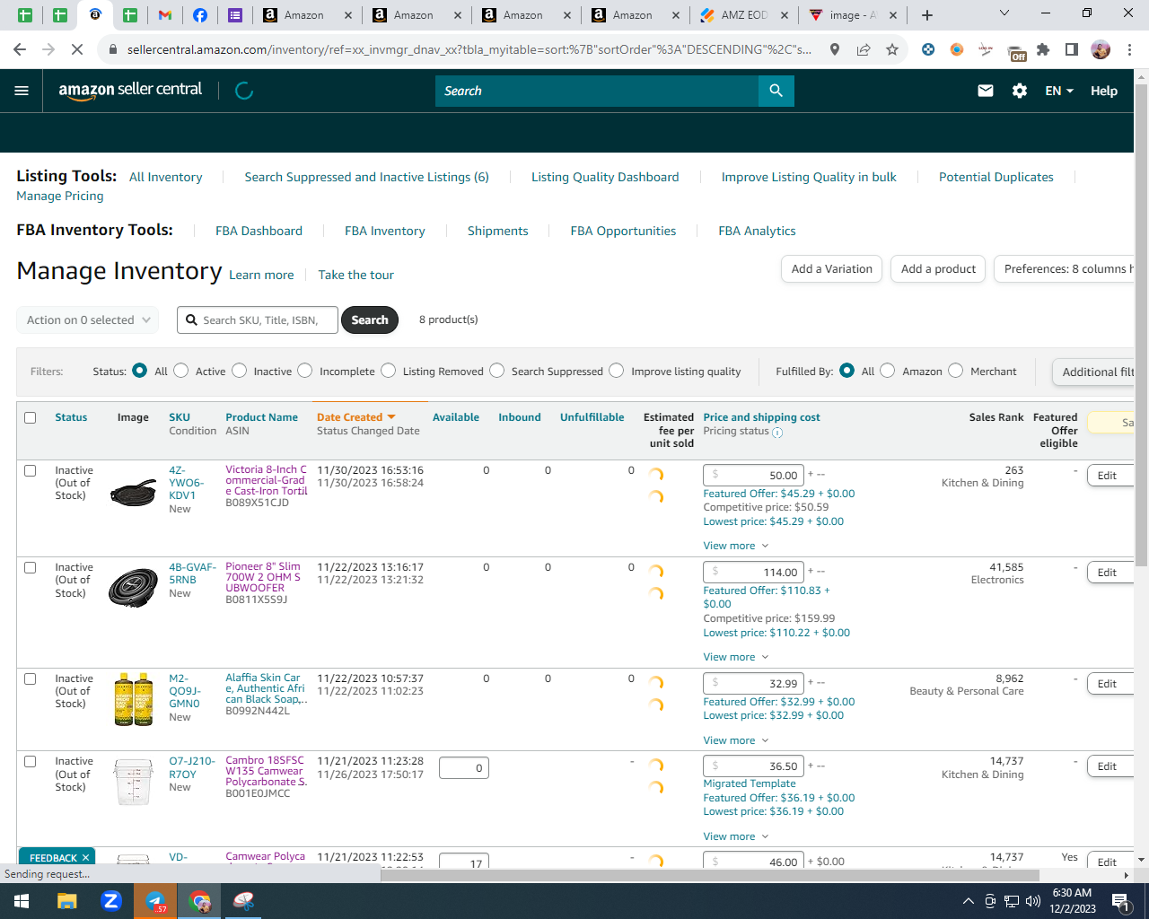Open the FBA Dashboard tab

tap(259, 231)
